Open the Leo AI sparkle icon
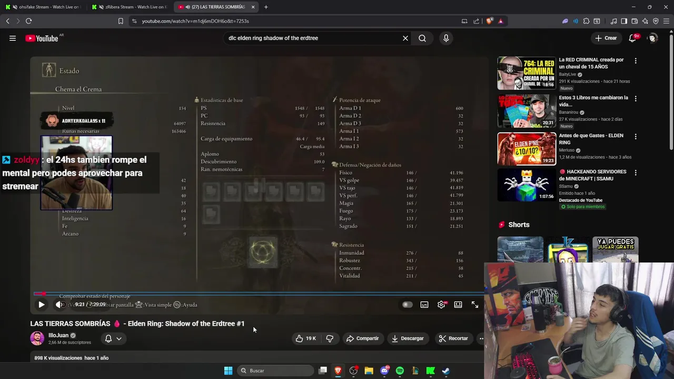674x379 pixels. click(645, 21)
